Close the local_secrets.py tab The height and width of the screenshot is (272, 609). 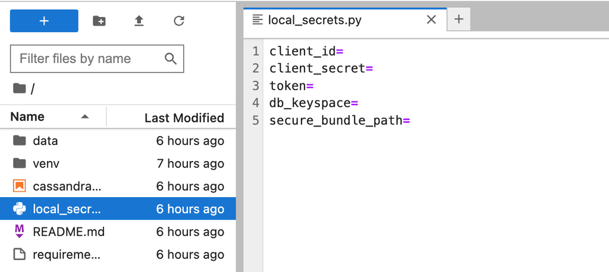pos(432,20)
